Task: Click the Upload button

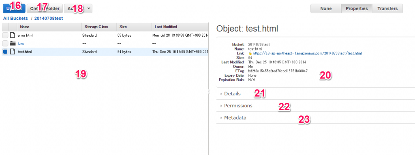Action: point(14,8)
